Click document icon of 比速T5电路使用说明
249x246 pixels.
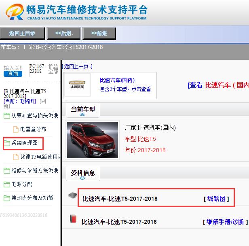(15, 157)
